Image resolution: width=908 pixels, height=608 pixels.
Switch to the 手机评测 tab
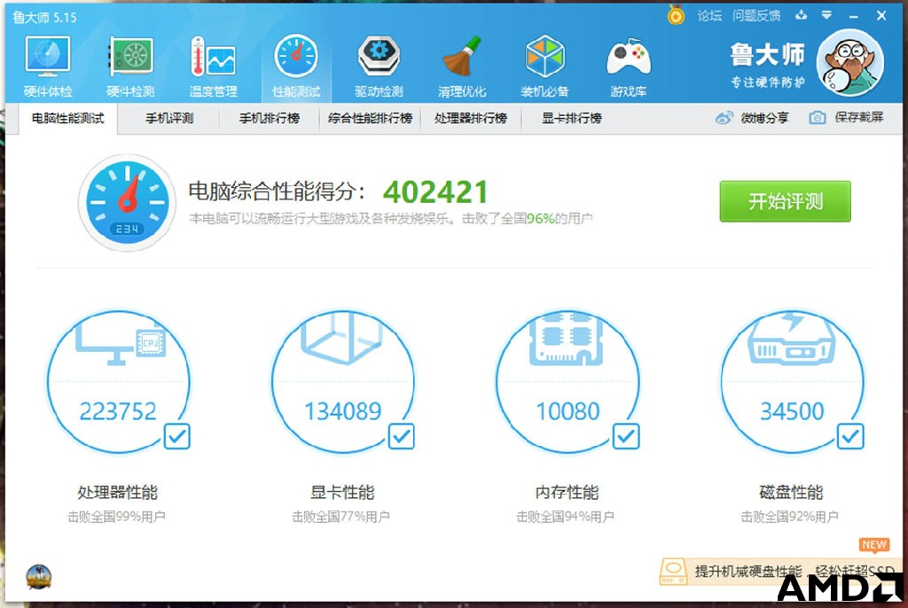coord(169,119)
